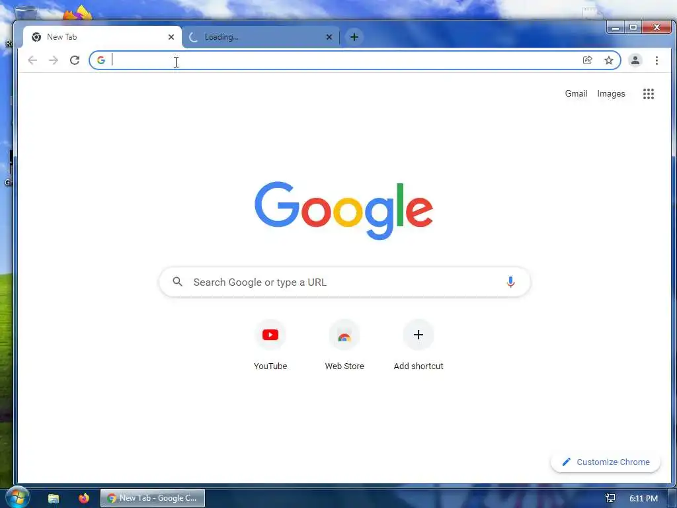Screen dimensions: 677x508
Task: Start voice search with microphone icon
Action: (510, 282)
